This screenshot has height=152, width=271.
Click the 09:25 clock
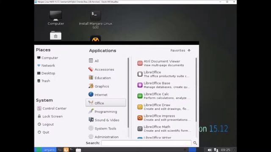pyautogui.click(x=225, y=150)
